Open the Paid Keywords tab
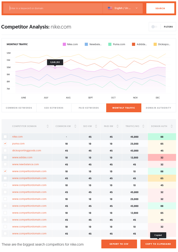Screen dimensions: 178x252 (x=89, y=108)
